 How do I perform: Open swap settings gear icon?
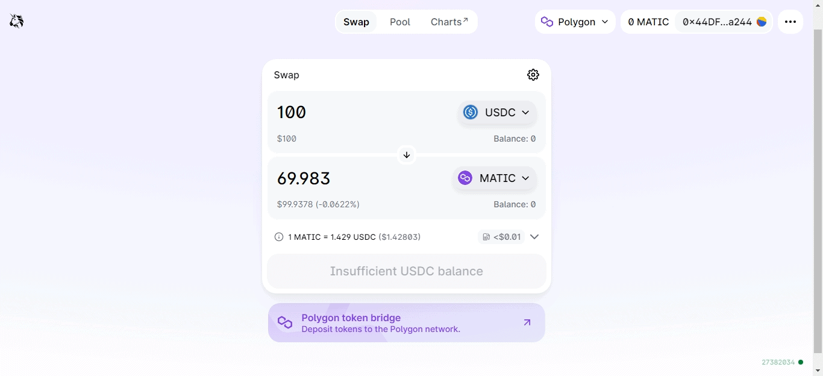pos(533,75)
